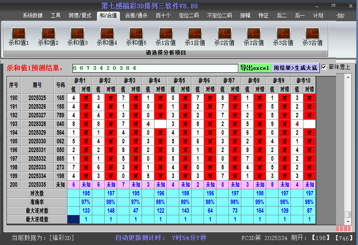Click the small expander at toolbar's right corner
Image resolution: width=358 pixels, height=245 pixels.
click(325, 52)
